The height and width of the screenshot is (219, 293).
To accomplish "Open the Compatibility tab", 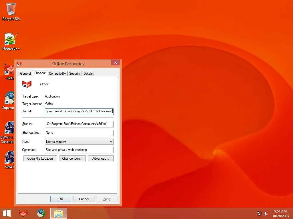I will point(57,74).
